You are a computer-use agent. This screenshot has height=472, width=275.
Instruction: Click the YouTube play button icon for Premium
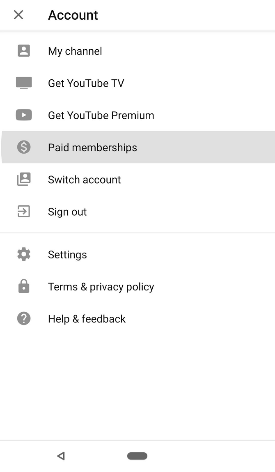click(x=24, y=115)
